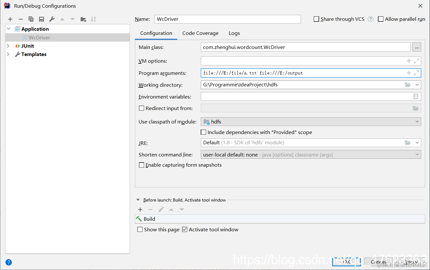Enable Share through VCS checkbox
Screen dimensions: 430x270
[316, 19]
